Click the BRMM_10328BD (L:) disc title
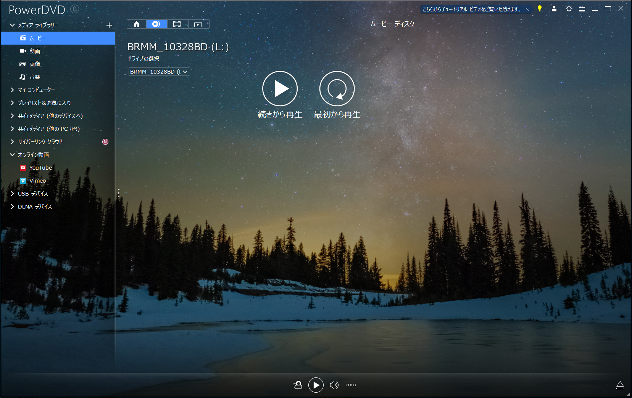Screen dimensions: 632x398 (178, 47)
